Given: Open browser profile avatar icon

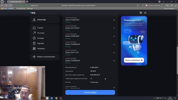Looking at the screenshot, I should tap(159, 2).
